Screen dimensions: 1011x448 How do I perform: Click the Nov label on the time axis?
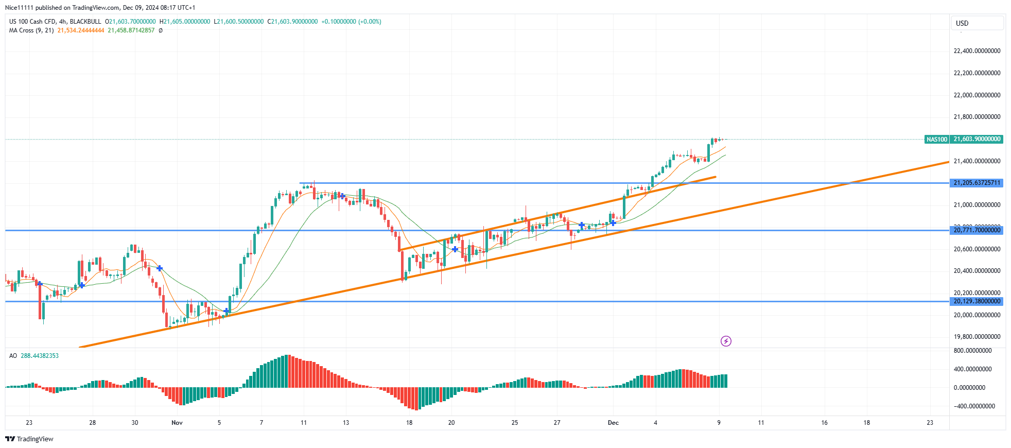(177, 423)
